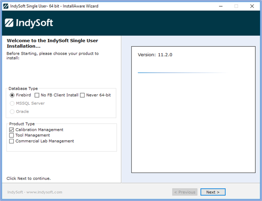Image resolution: width=262 pixels, height=201 pixels.
Task: Click the window title bar text
Action: [x=54, y=6]
